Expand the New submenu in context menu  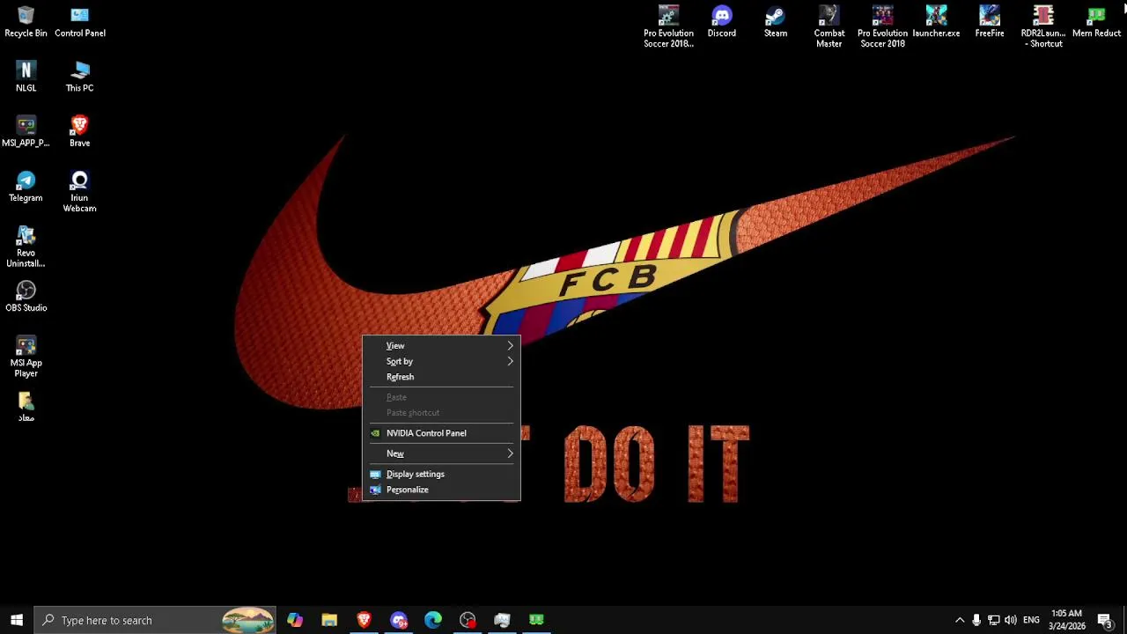point(441,453)
